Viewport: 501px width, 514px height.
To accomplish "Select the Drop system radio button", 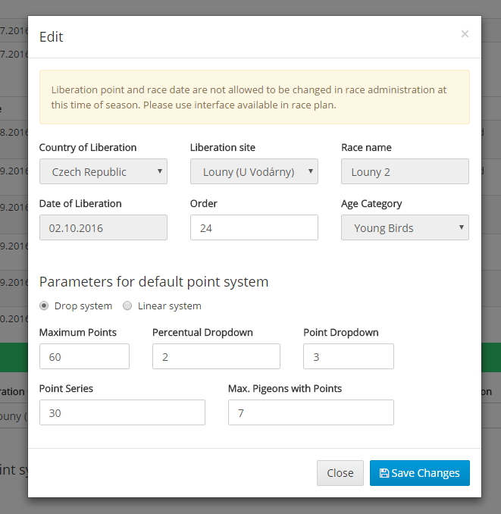I will [44, 306].
